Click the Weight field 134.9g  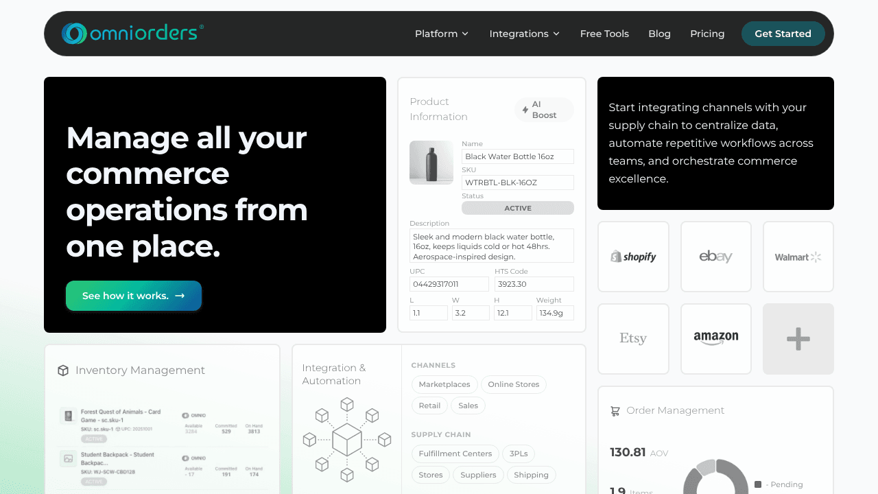[555, 313]
